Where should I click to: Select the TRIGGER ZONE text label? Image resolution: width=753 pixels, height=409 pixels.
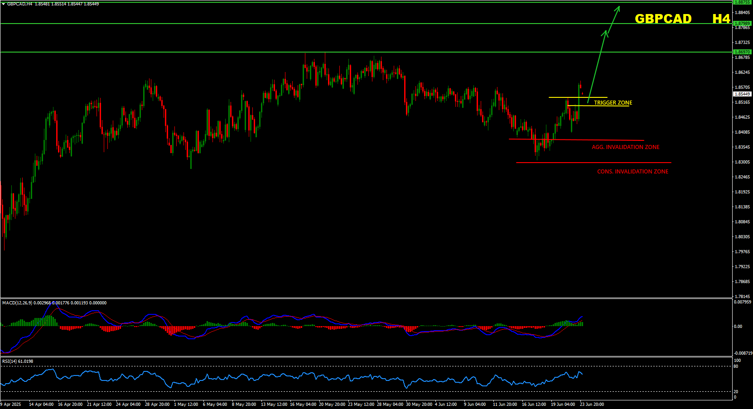click(x=613, y=103)
